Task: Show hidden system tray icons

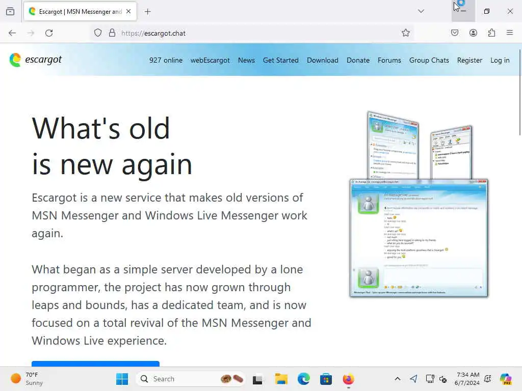Action: point(398,379)
